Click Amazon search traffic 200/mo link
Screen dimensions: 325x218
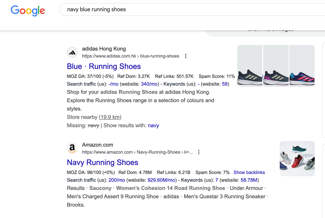(x=117, y=180)
